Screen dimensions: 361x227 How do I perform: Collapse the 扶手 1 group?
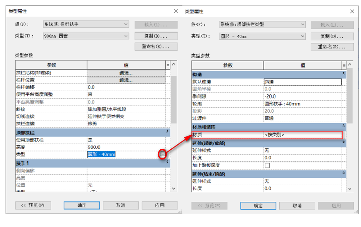167,162
